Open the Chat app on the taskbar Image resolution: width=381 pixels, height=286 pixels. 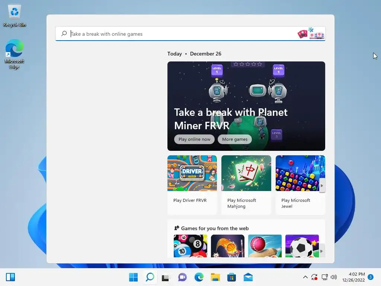(x=182, y=277)
